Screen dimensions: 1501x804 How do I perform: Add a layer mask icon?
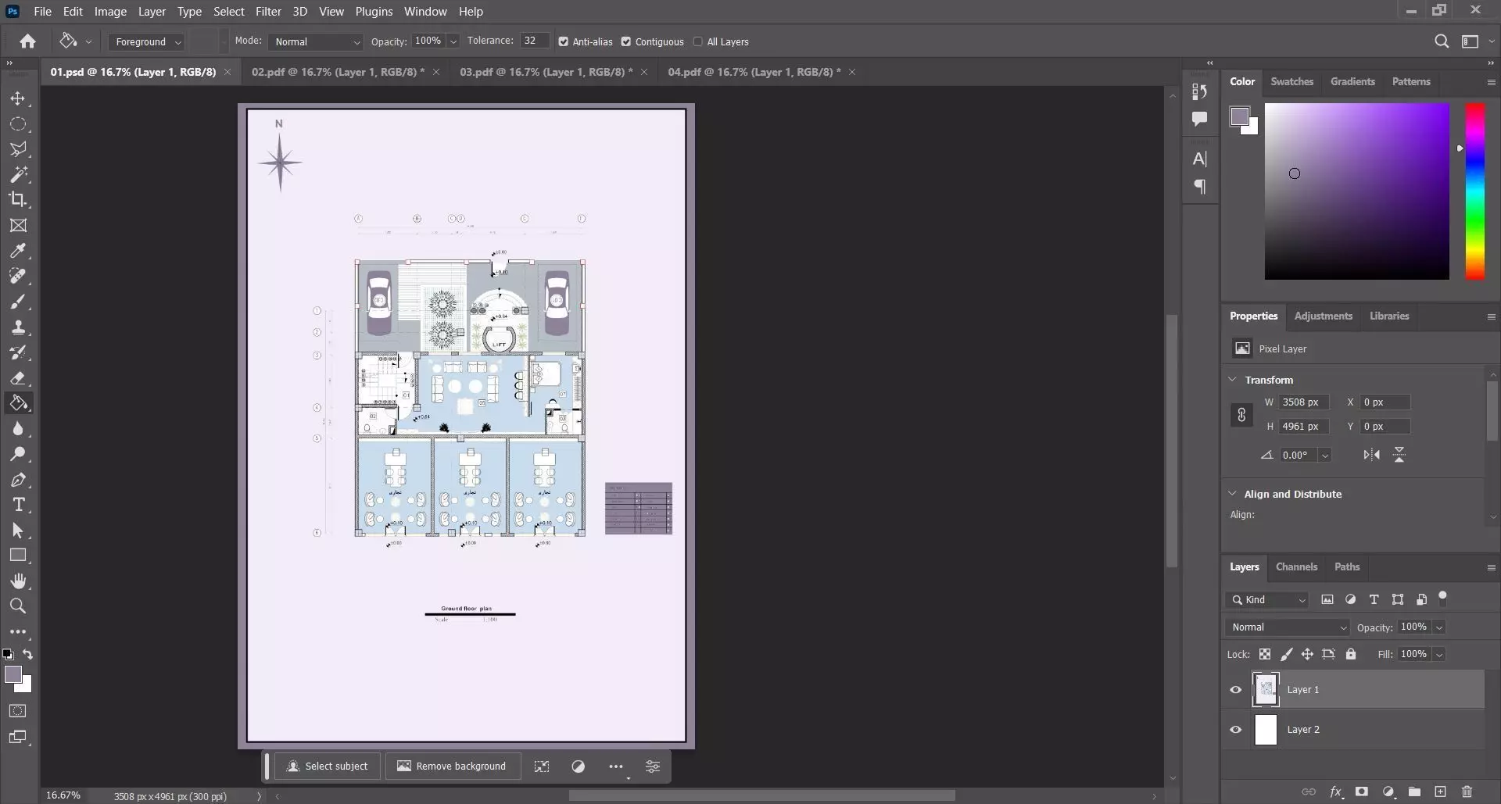click(1362, 791)
